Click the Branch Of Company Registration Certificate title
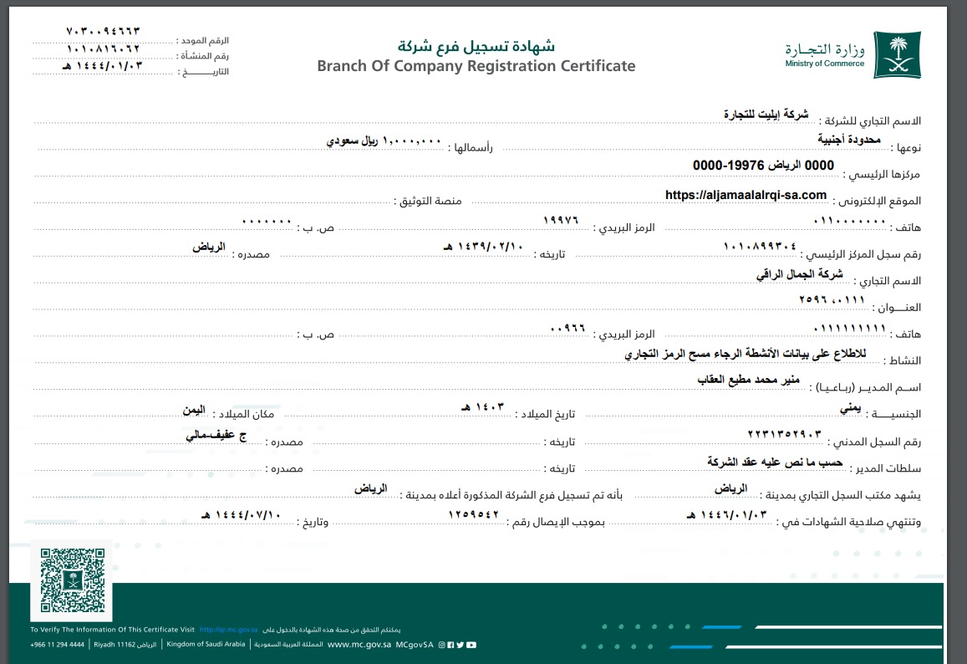 [476, 66]
